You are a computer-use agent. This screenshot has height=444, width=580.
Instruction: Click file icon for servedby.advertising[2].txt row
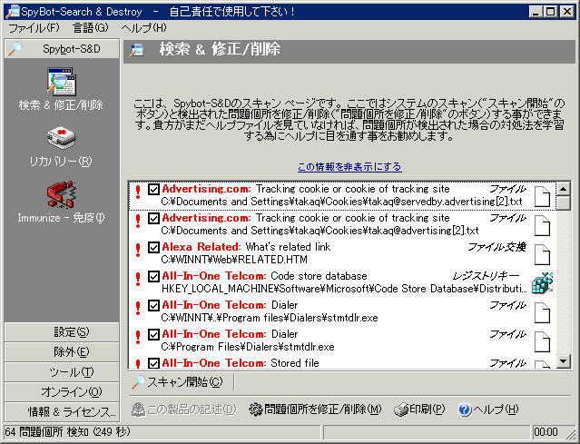(x=542, y=196)
